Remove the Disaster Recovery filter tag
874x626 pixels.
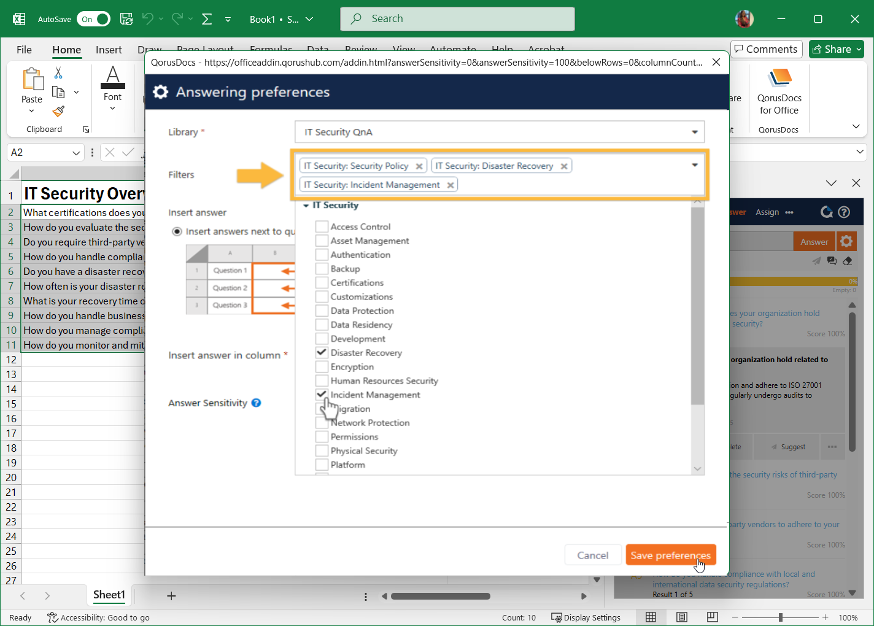563,166
